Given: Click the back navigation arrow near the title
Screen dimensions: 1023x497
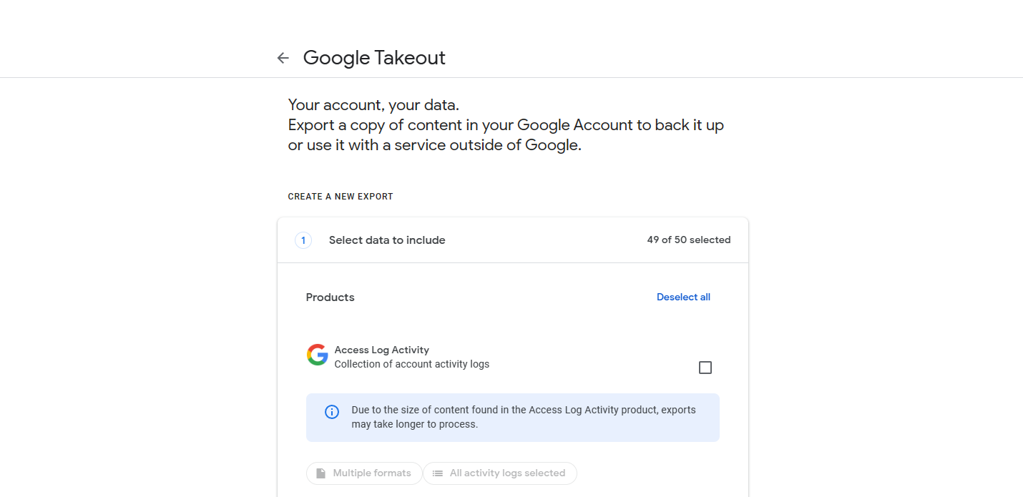Looking at the screenshot, I should 283,57.
